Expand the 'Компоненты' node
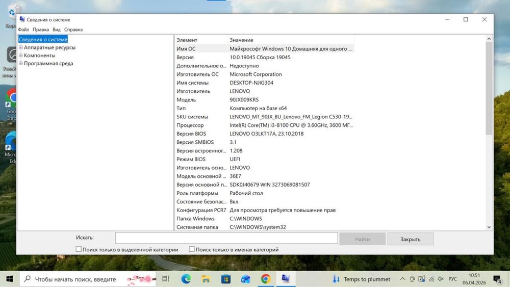 [x=21, y=55]
